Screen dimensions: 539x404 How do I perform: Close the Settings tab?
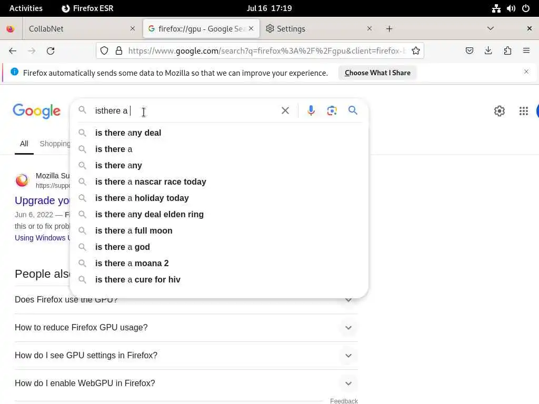pyautogui.click(x=369, y=29)
